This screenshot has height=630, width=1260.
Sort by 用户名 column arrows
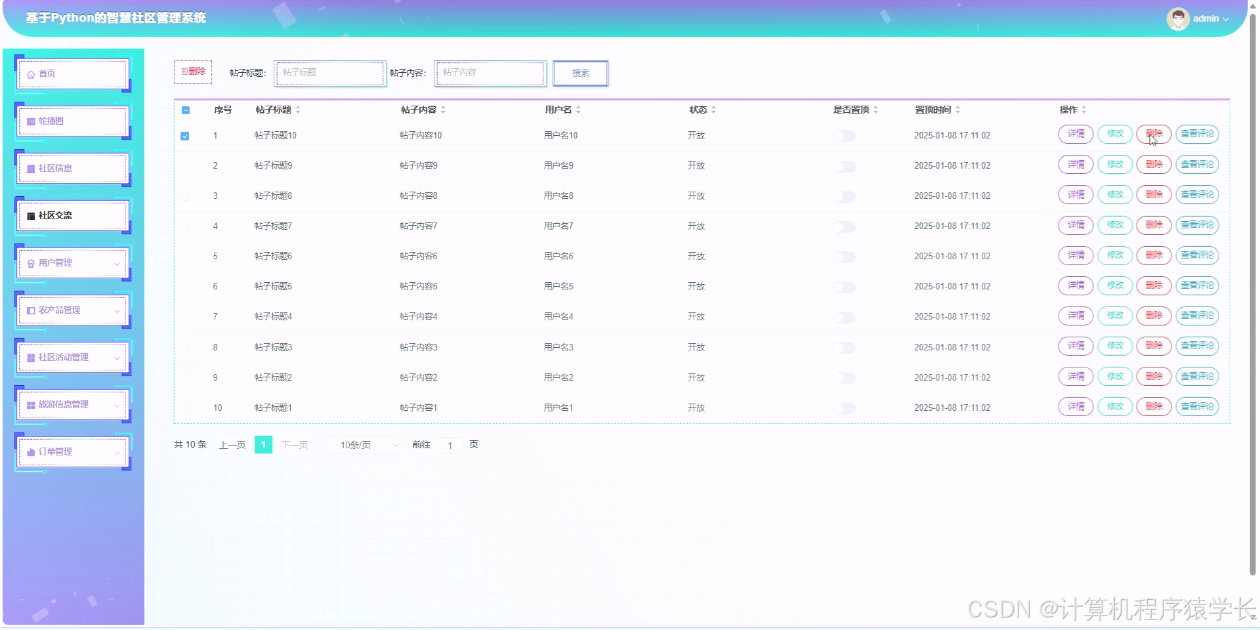(x=578, y=110)
